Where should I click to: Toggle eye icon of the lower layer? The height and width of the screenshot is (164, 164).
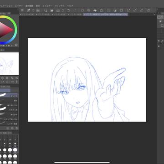(159, 46)
